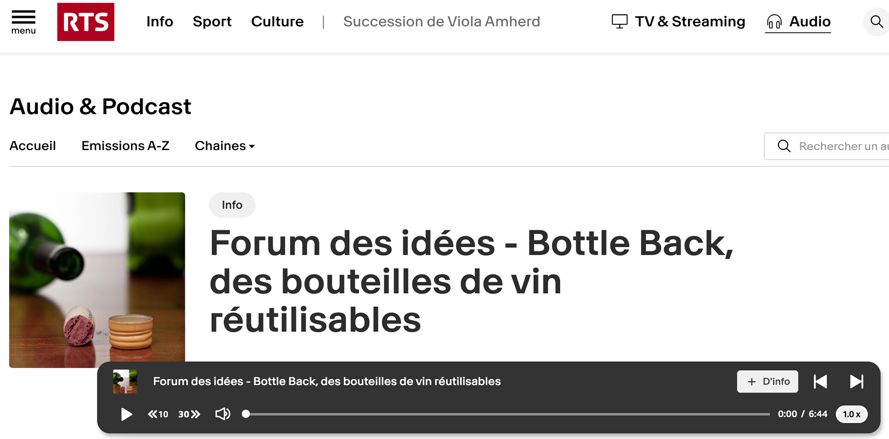The width and height of the screenshot is (889, 439).
Task: Skip forward 30 seconds in player
Action: pos(189,414)
